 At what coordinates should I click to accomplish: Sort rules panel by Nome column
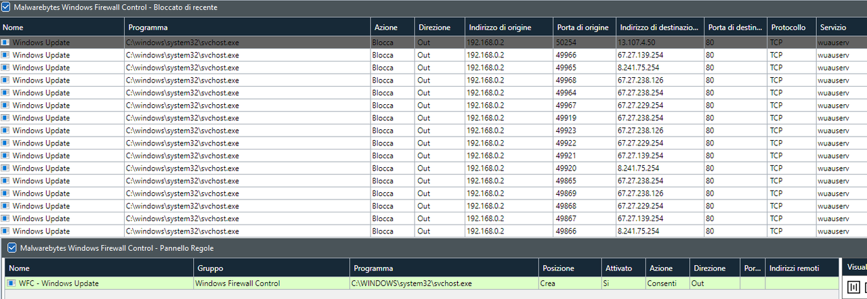(x=98, y=269)
